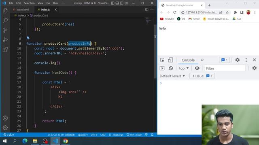Click Ln 9, Col 33 cursor position status

(x=61, y=135)
